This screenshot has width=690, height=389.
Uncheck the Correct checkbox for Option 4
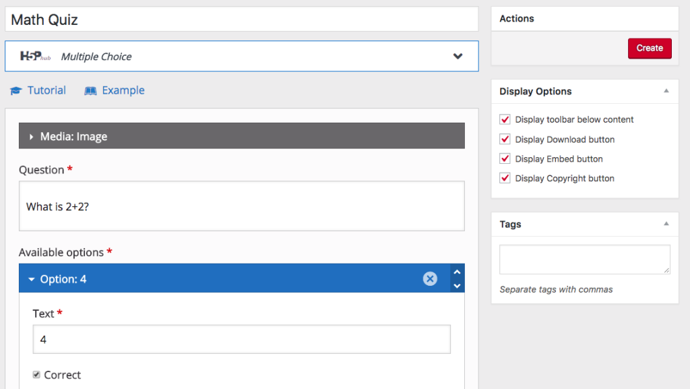click(x=36, y=374)
